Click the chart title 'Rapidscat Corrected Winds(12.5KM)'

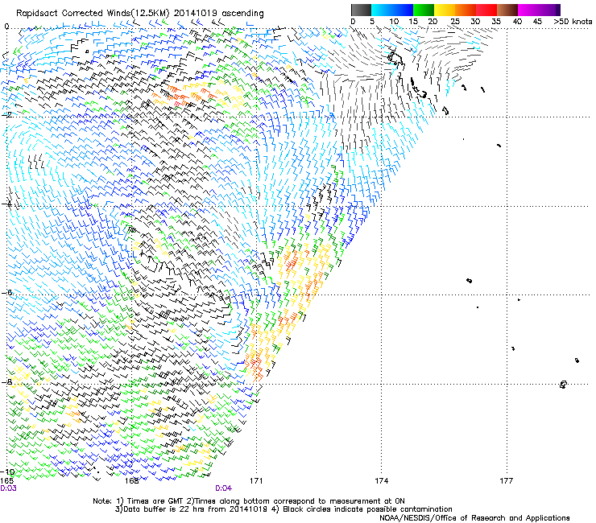[93, 14]
